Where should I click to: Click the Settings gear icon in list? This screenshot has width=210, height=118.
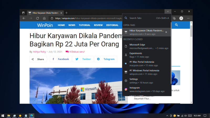[x=126, y=81]
